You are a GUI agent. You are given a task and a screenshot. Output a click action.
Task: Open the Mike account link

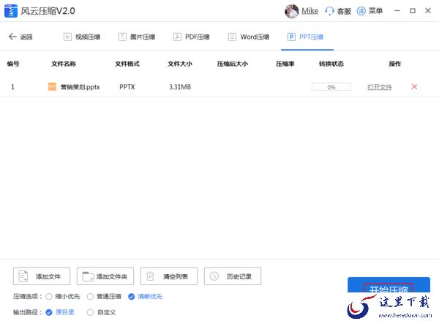click(309, 11)
